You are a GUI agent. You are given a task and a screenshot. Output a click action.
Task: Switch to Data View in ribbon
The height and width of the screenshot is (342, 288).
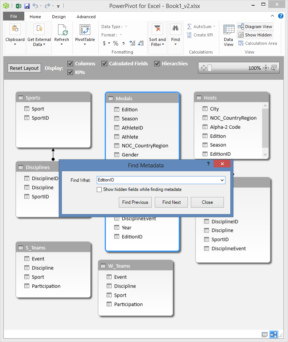click(x=228, y=35)
